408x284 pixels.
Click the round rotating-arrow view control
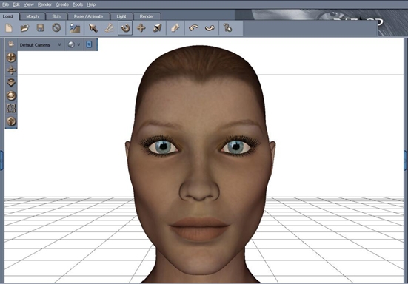click(x=11, y=95)
